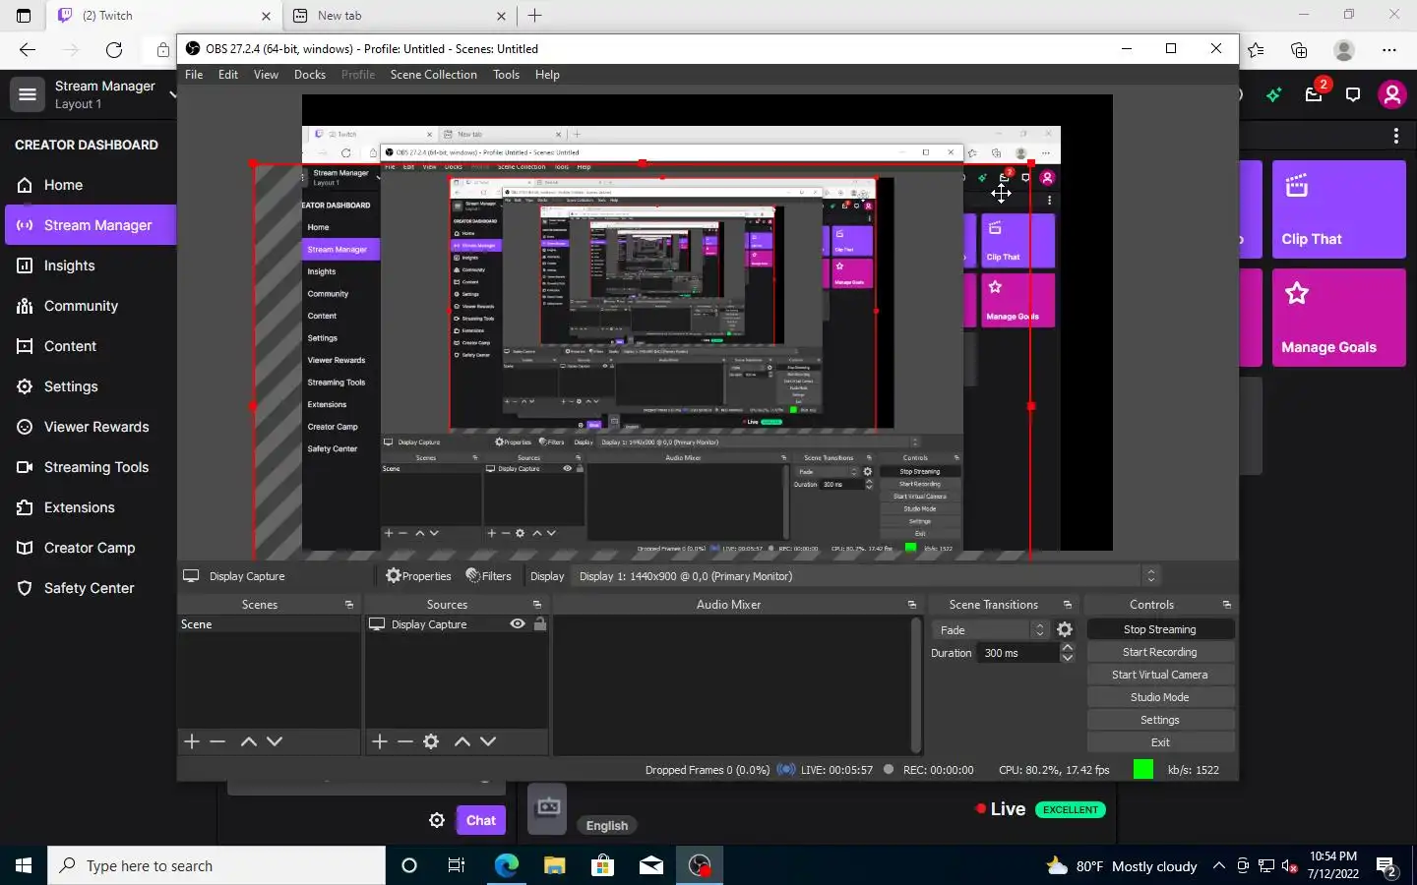1417x885 pixels.
Task: Open the OBS File menu
Action: point(194,75)
